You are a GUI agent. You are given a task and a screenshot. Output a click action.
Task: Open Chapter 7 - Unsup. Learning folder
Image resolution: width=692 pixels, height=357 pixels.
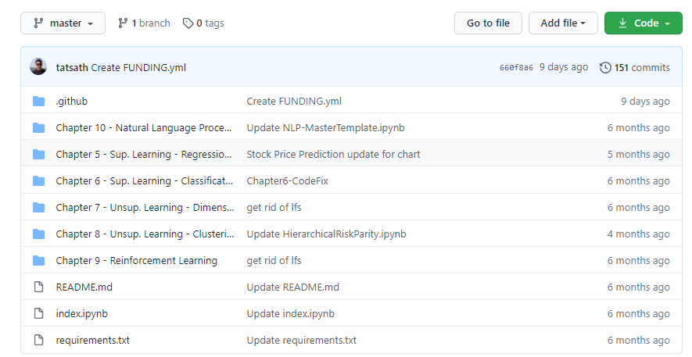[145, 208]
